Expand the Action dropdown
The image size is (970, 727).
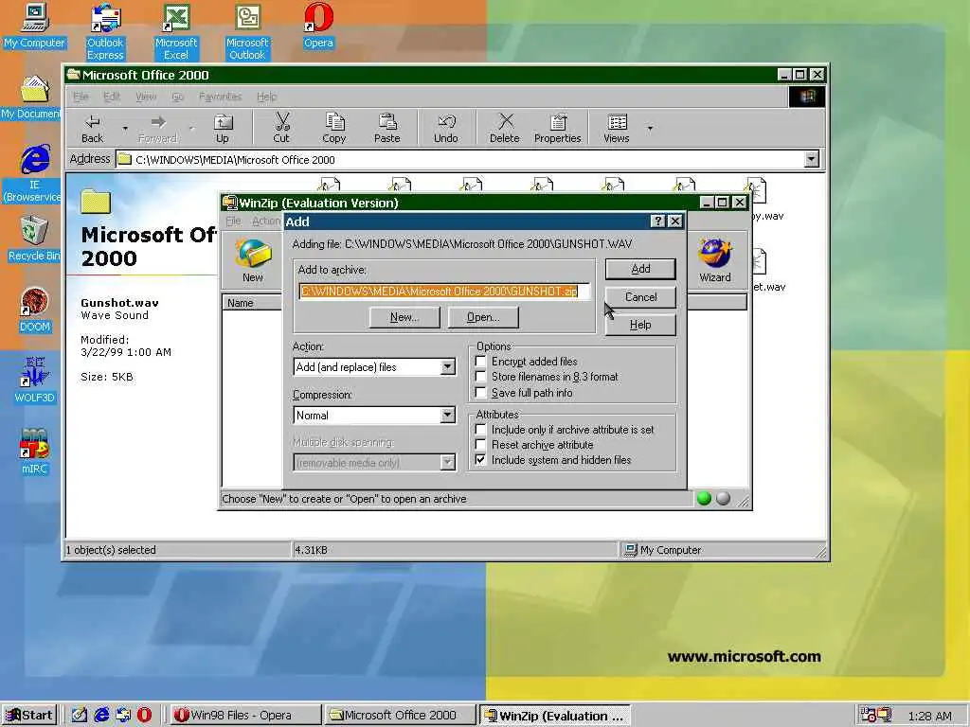tap(448, 367)
